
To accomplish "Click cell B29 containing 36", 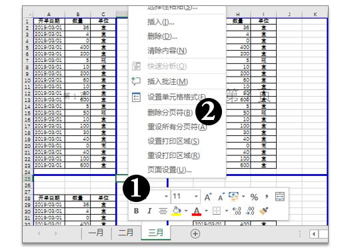I will pos(78,205).
